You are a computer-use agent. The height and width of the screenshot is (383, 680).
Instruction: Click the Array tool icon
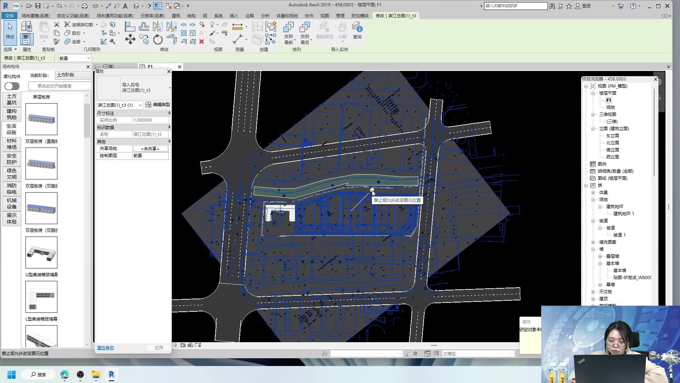[184, 33]
